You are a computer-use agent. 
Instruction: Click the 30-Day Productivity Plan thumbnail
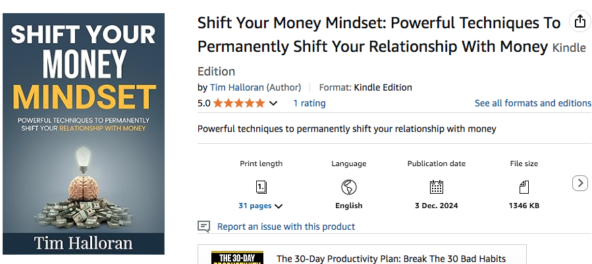tap(236, 257)
